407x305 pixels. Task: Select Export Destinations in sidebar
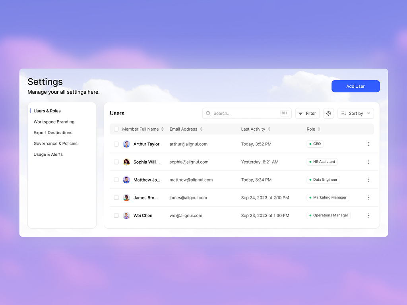53,133
